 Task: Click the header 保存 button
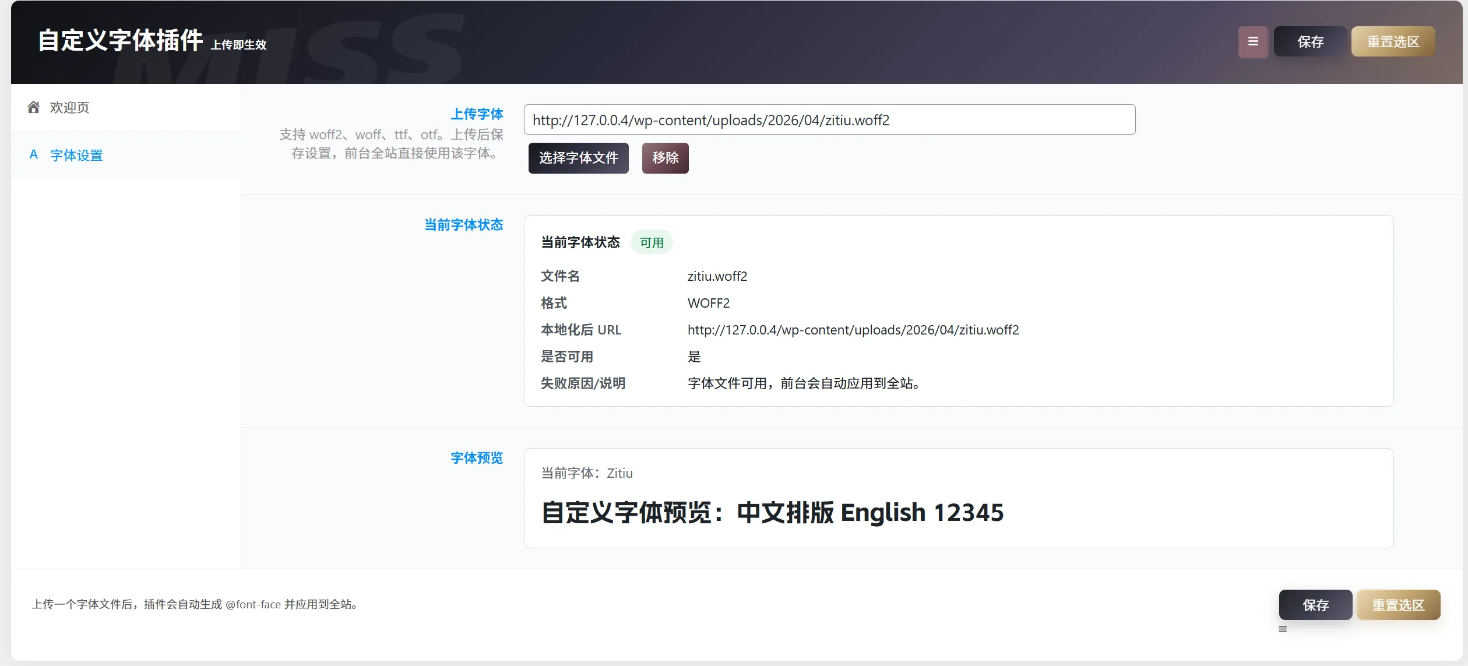1310,42
